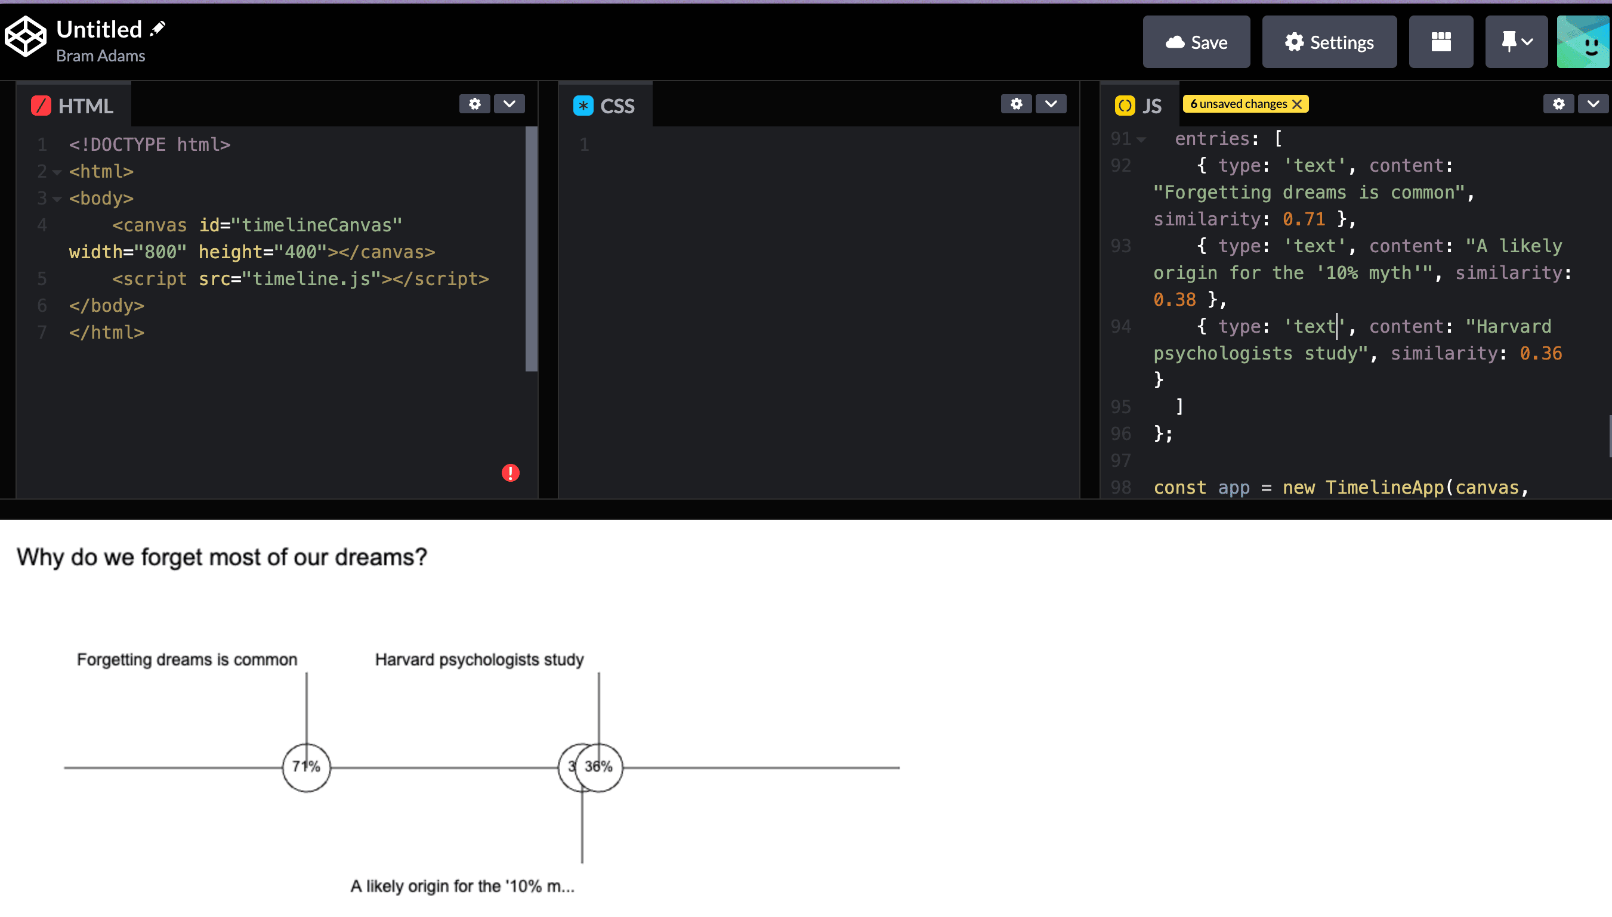
Task: Expand the JS editor dropdown chevron
Action: coord(1592,104)
